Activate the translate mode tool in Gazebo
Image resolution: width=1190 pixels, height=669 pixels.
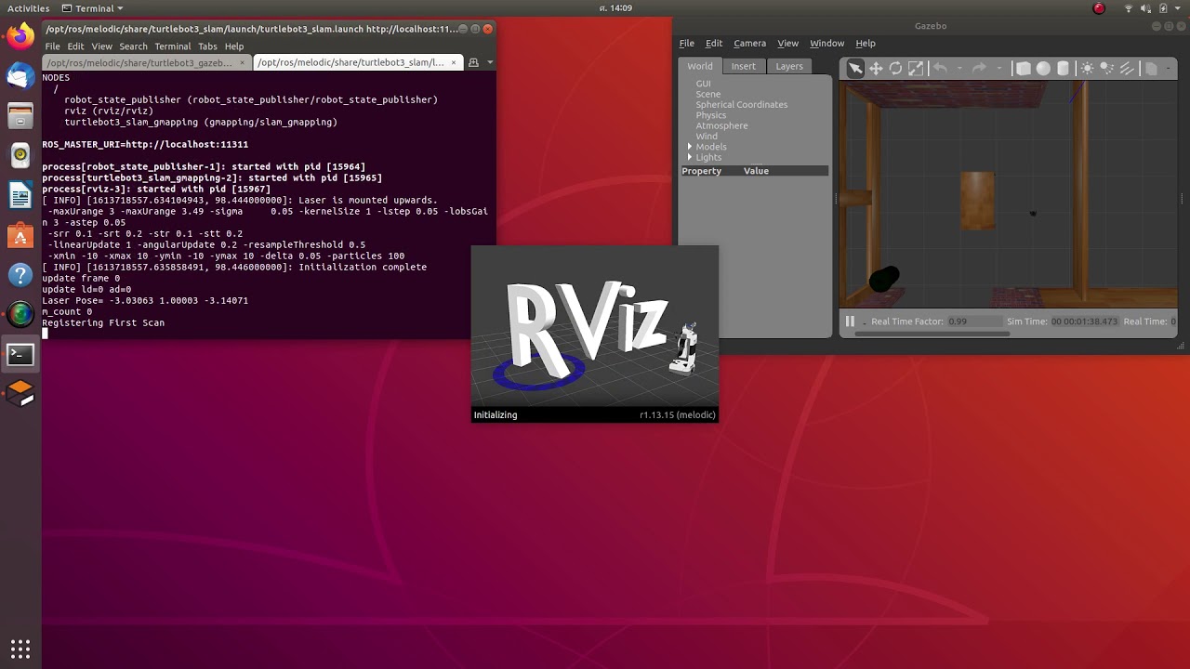875,68
